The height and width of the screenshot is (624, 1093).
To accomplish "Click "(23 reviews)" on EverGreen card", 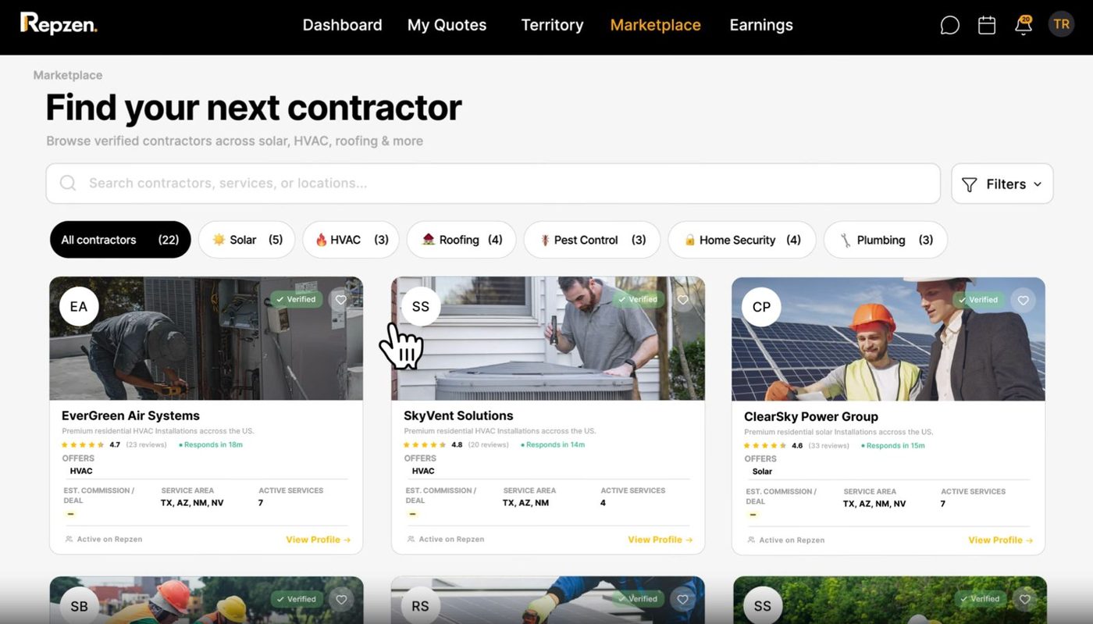I will 147,445.
